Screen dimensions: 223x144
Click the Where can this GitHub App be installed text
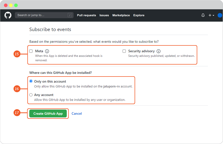coord(61,73)
